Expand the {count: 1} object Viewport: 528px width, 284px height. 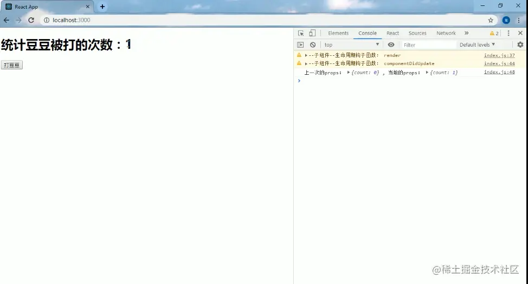point(427,72)
